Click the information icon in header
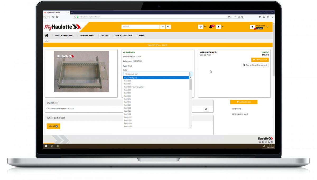Screen dimensions: 317x180 pyautogui.click(x=201, y=27)
